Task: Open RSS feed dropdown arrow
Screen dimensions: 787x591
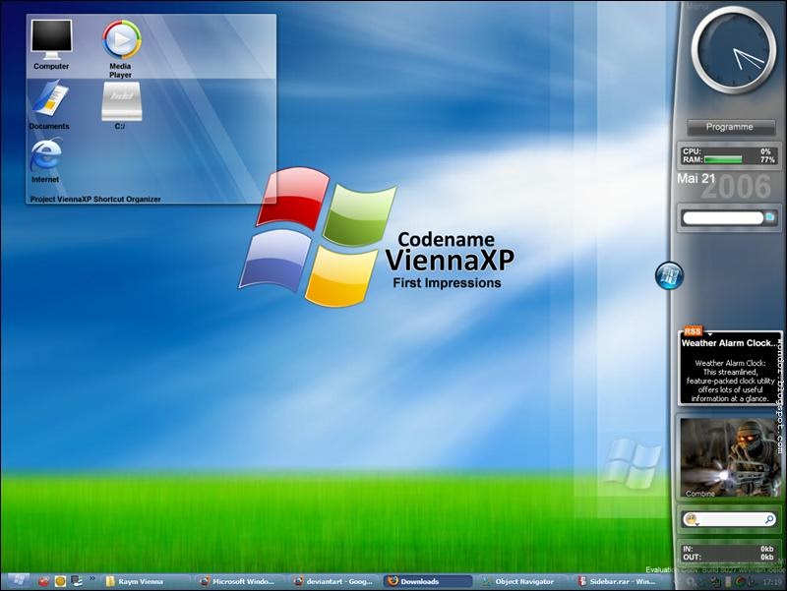Action: point(709,333)
